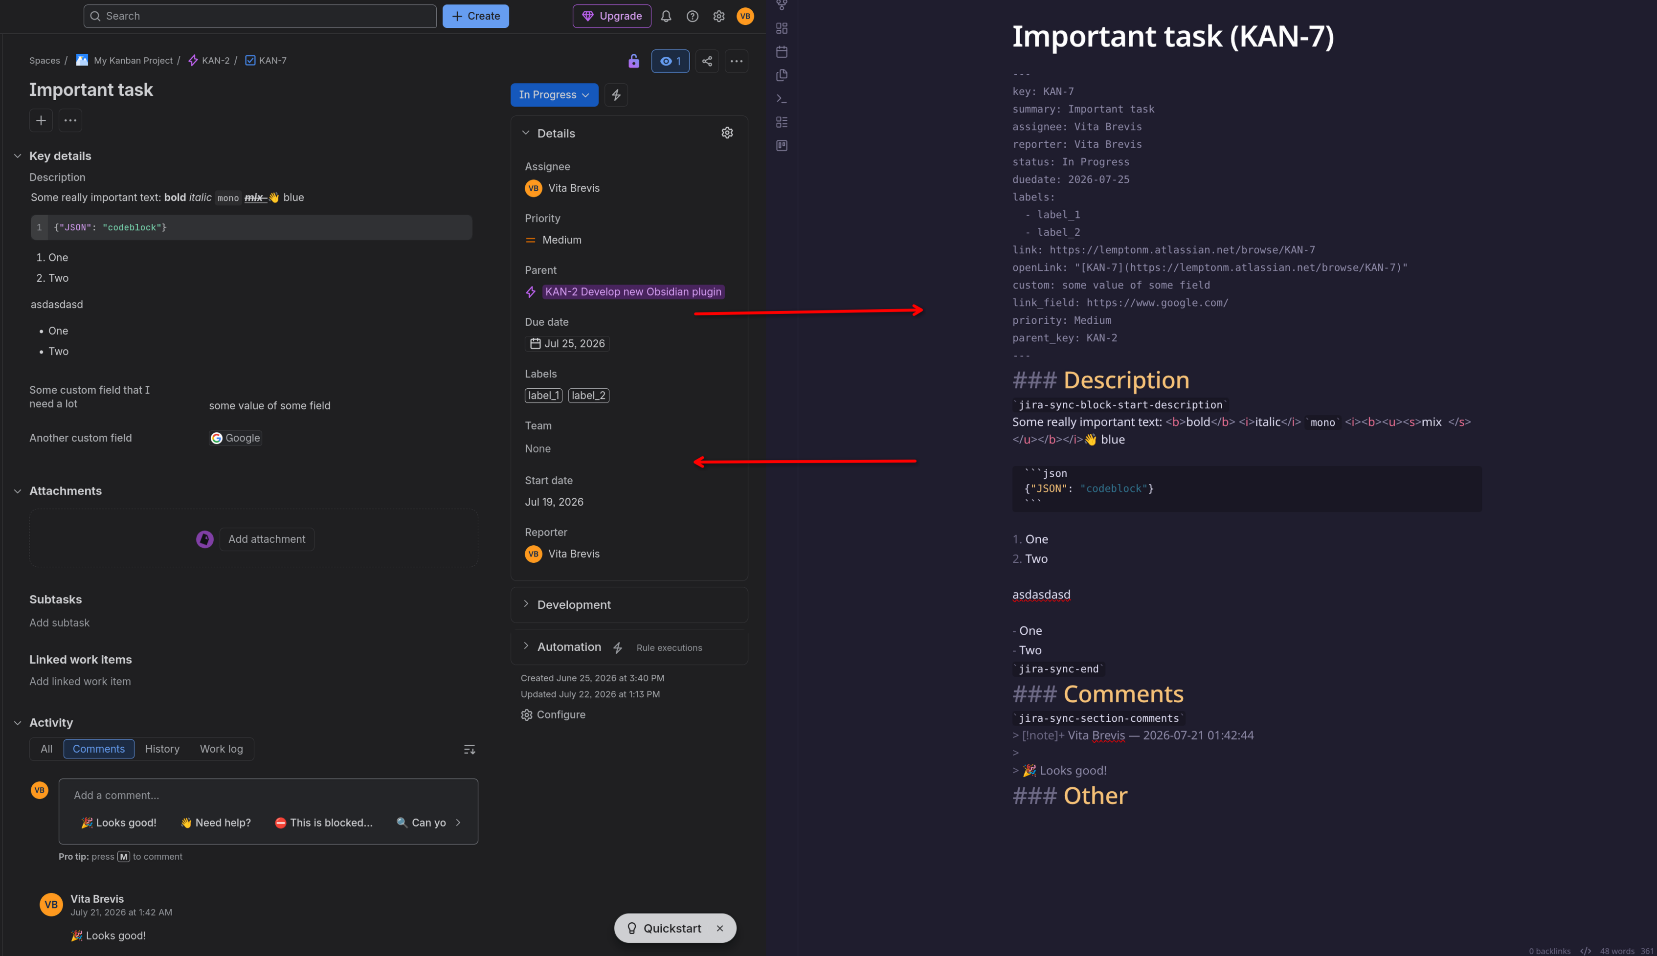Insert the Need help? quick comment
This screenshot has width=1657, height=956.
coord(216,823)
